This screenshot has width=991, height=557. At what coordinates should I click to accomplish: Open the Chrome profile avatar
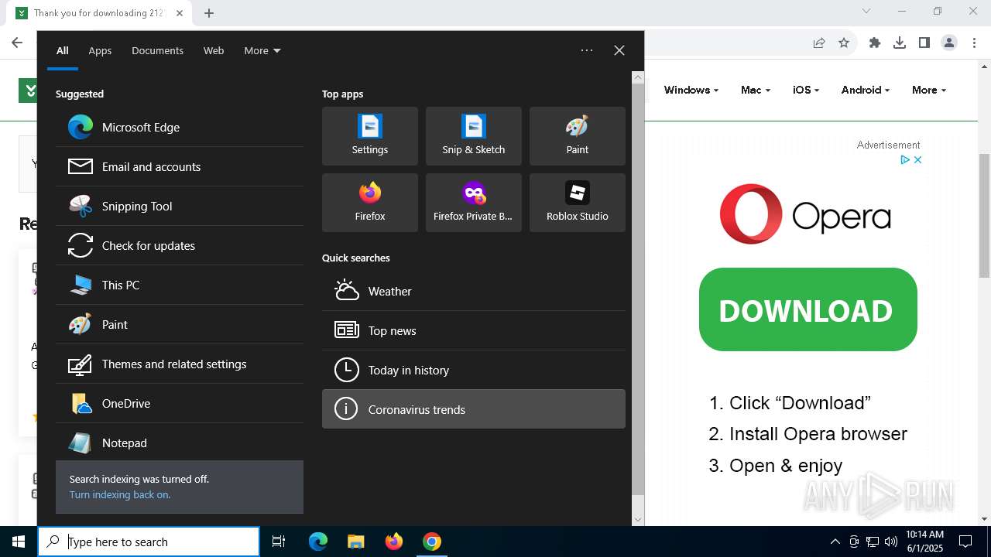(949, 43)
